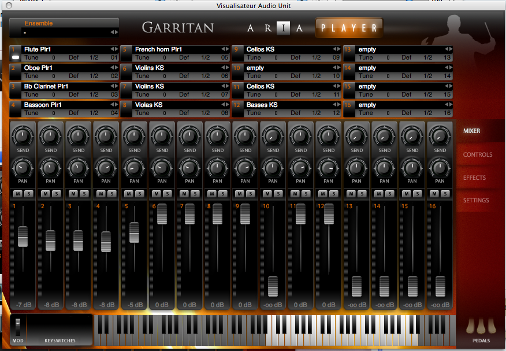
Task: Open the Flute Plr1 instrument menu arrows
Action: (113, 50)
